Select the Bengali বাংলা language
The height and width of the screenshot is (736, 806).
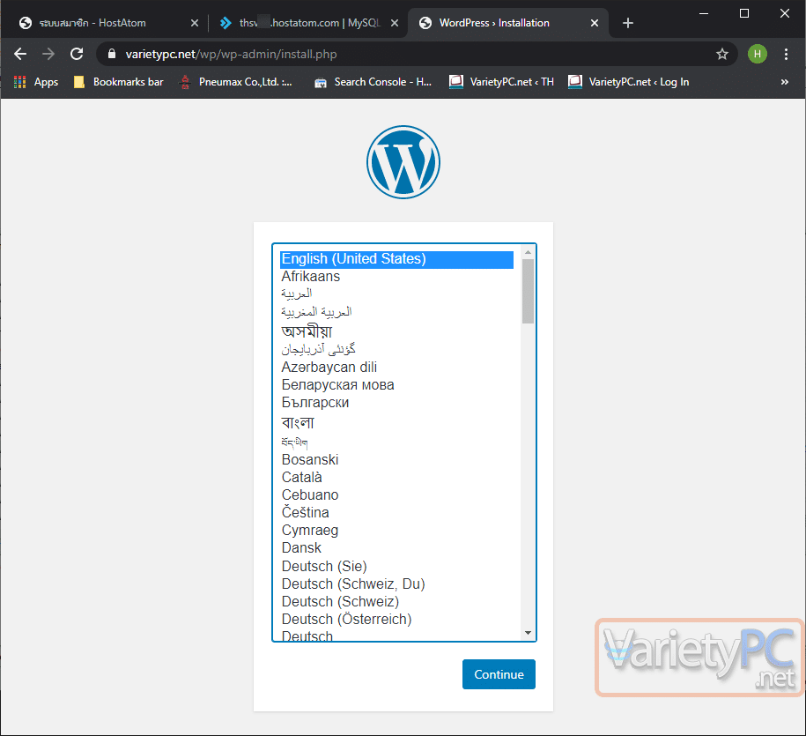click(396, 422)
